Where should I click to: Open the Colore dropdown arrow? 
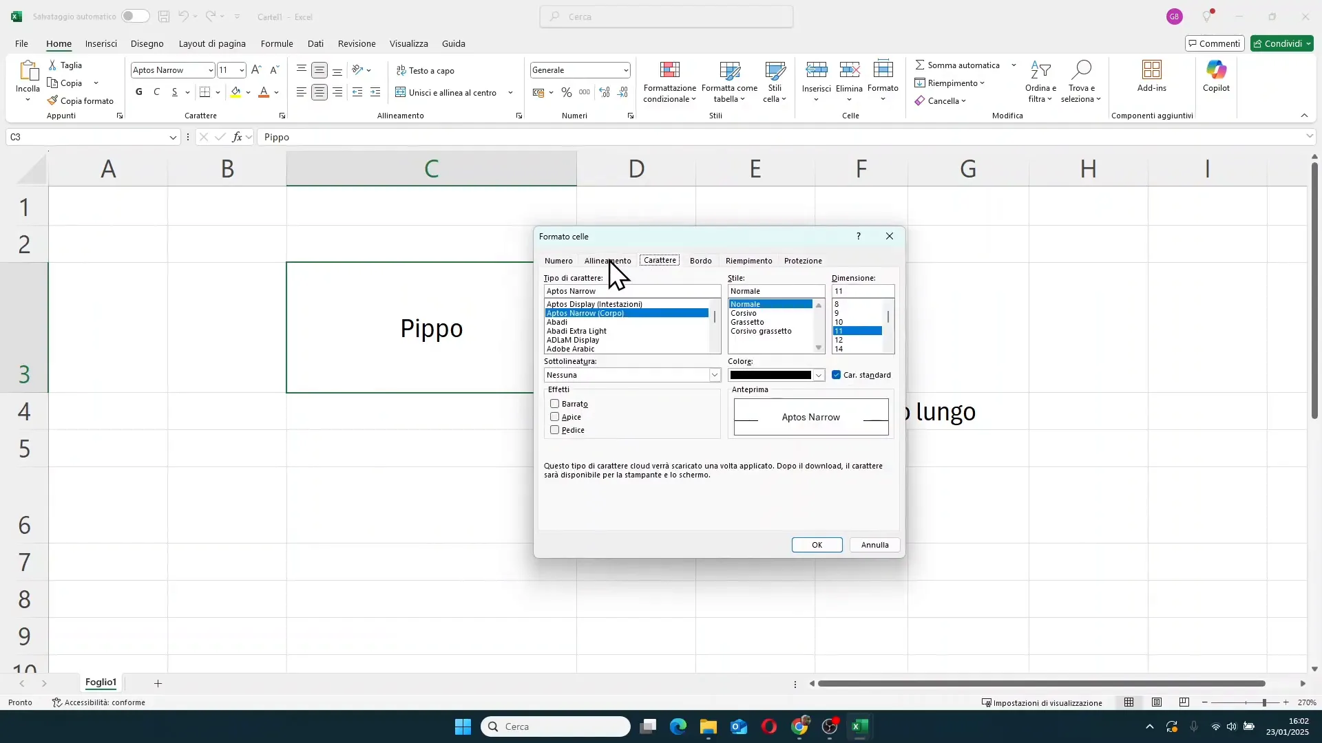pyautogui.click(x=819, y=375)
